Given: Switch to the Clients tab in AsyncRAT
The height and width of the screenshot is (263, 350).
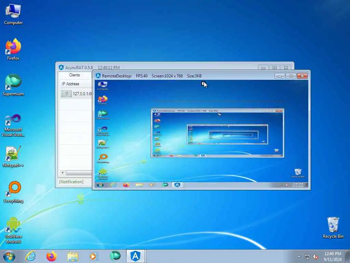Looking at the screenshot, I should (x=74, y=75).
